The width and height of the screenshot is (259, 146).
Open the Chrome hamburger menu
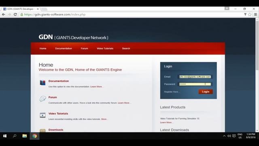click(x=255, y=15)
